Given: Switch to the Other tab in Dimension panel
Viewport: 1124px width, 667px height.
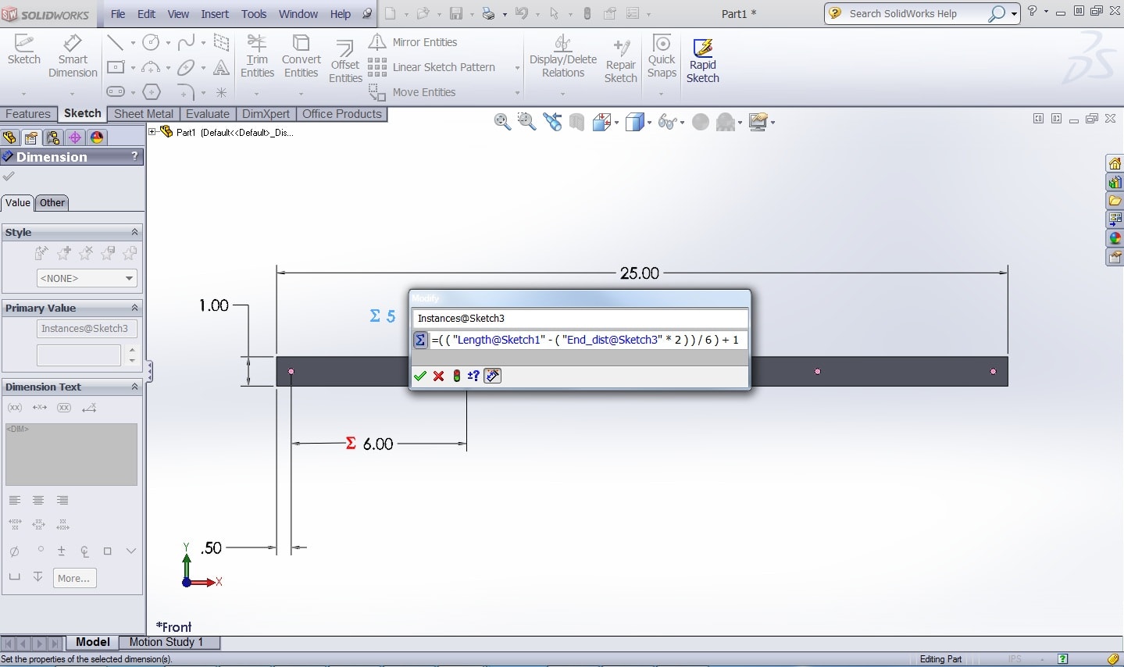Looking at the screenshot, I should pyautogui.click(x=52, y=203).
